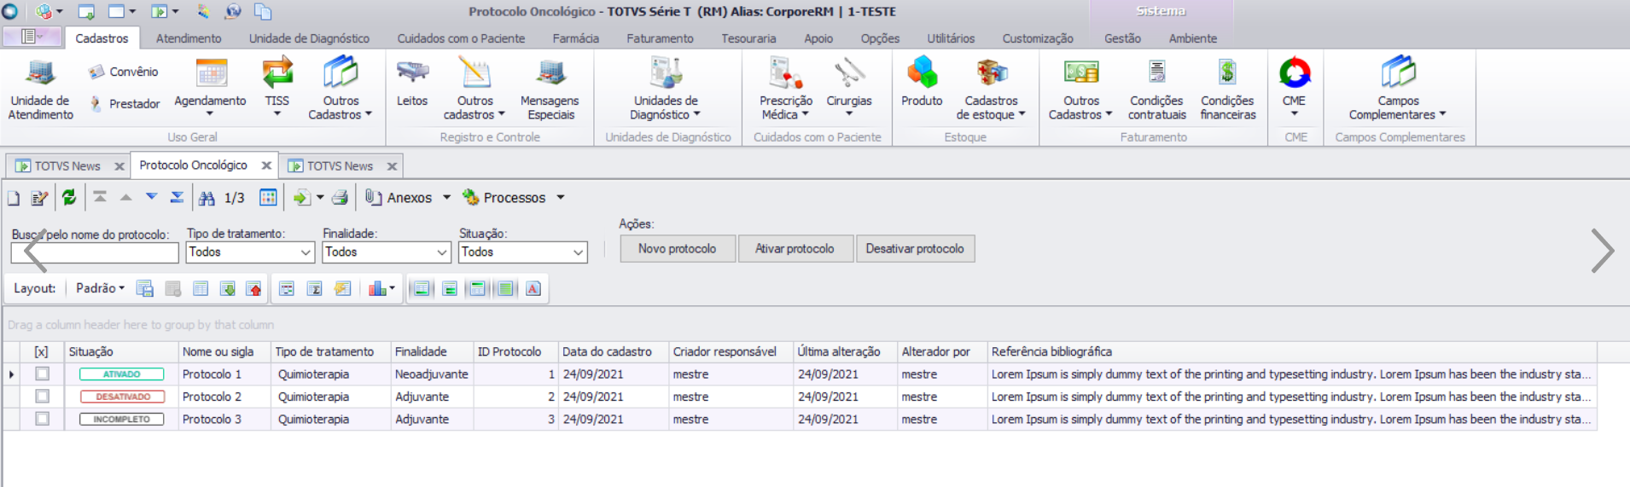Viewport: 1630px width, 487px height.
Task: Check the box for Protocolo 1
Action: click(x=42, y=374)
